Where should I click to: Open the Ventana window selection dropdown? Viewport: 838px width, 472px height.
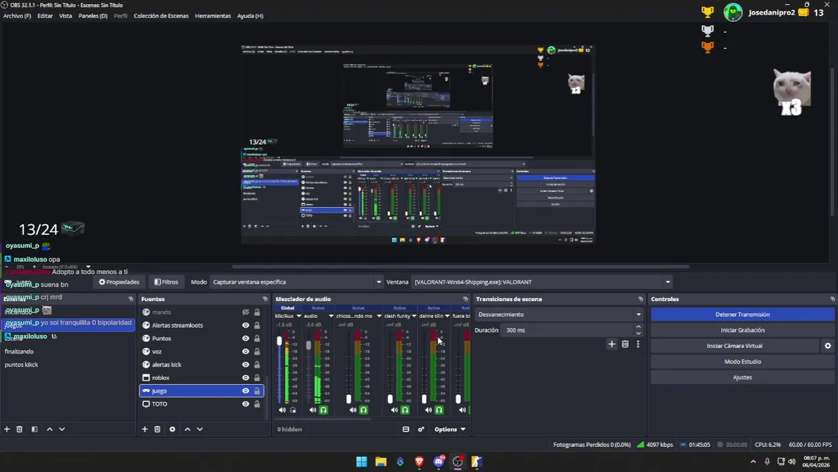coord(542,282)
